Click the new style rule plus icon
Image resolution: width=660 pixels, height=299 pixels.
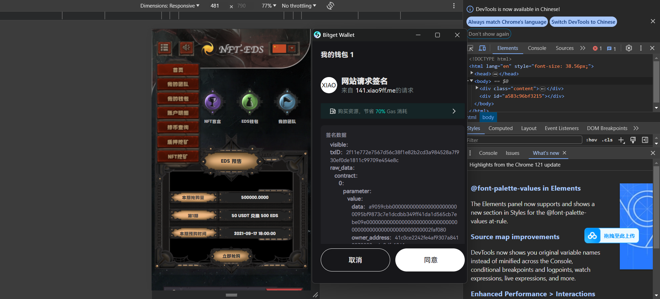tap(621, 140)
